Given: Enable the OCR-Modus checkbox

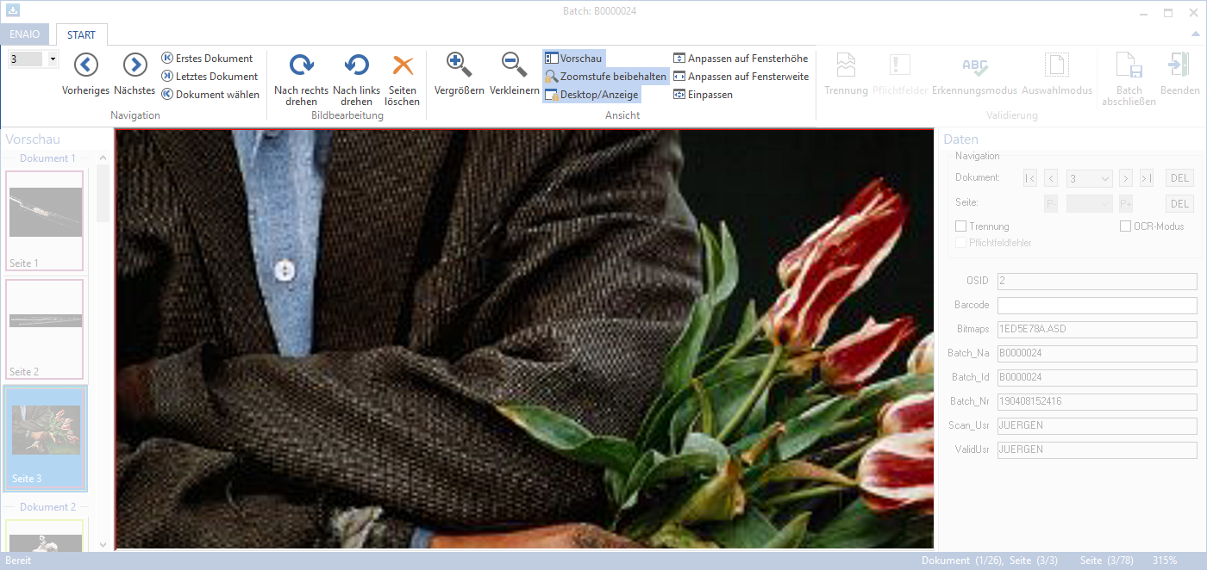Looking at the screenshot, I should click(x=1126, y=226).
